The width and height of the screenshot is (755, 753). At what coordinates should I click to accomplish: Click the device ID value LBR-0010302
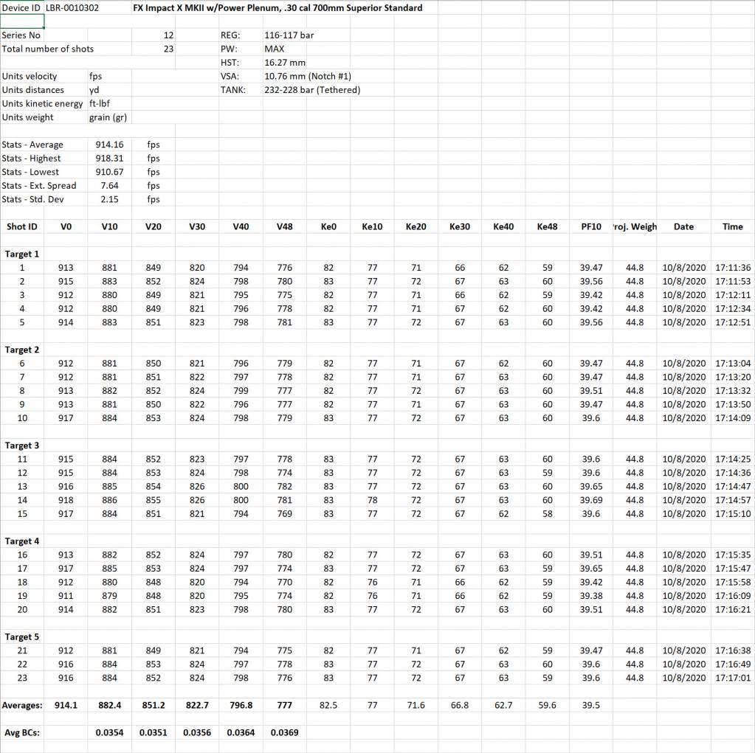tap(72, 7)
